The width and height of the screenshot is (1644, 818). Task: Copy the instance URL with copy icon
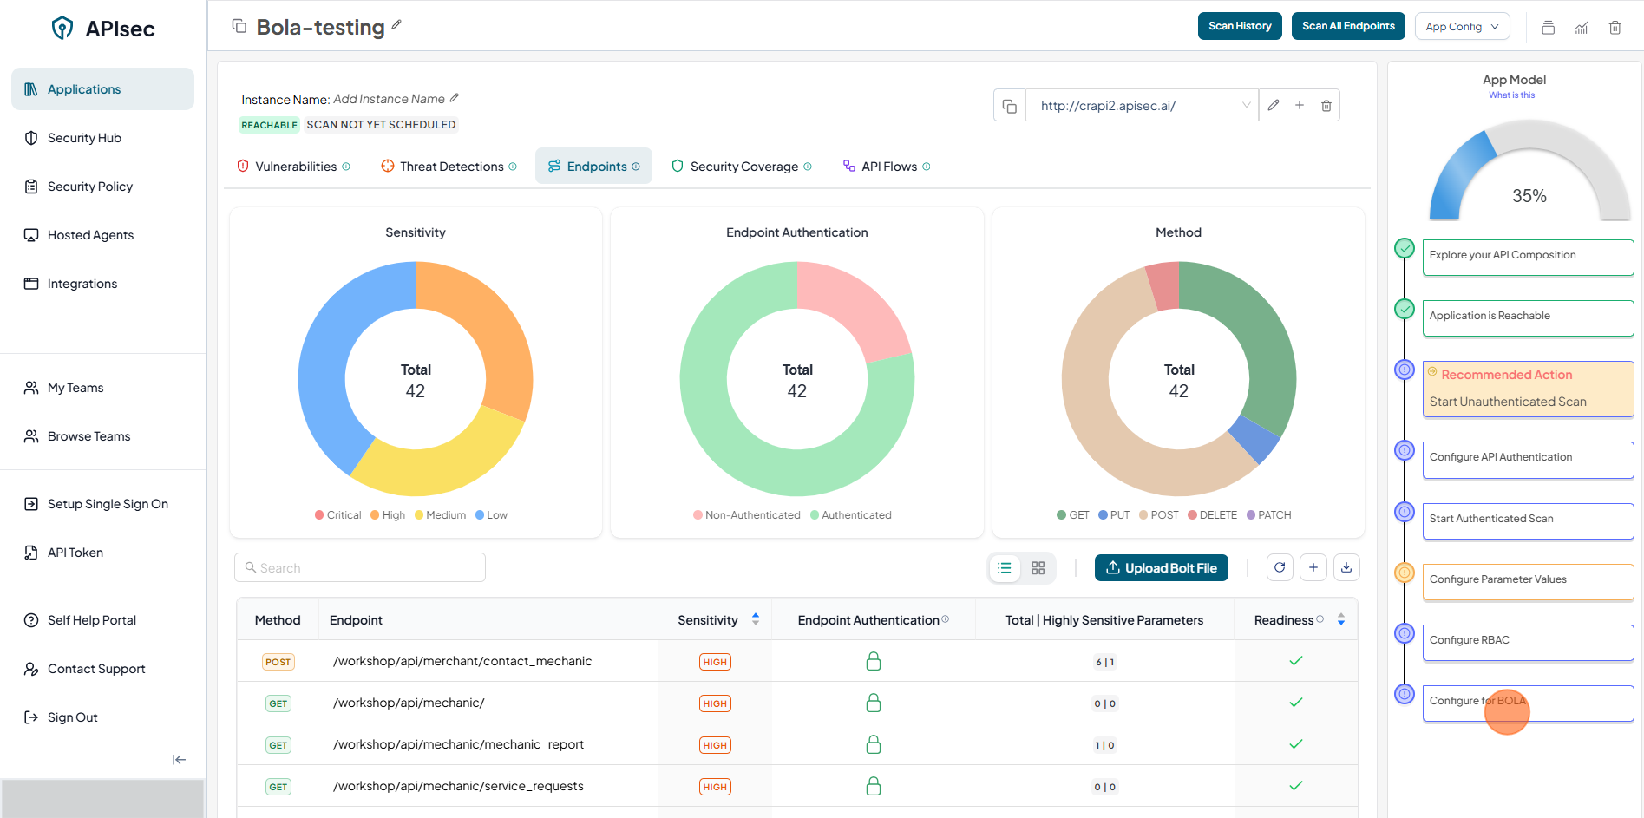click(x=1009, y=106)
